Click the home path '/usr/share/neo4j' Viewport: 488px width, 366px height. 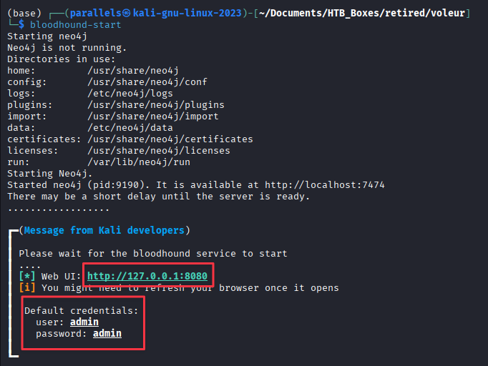click(133, 71)
